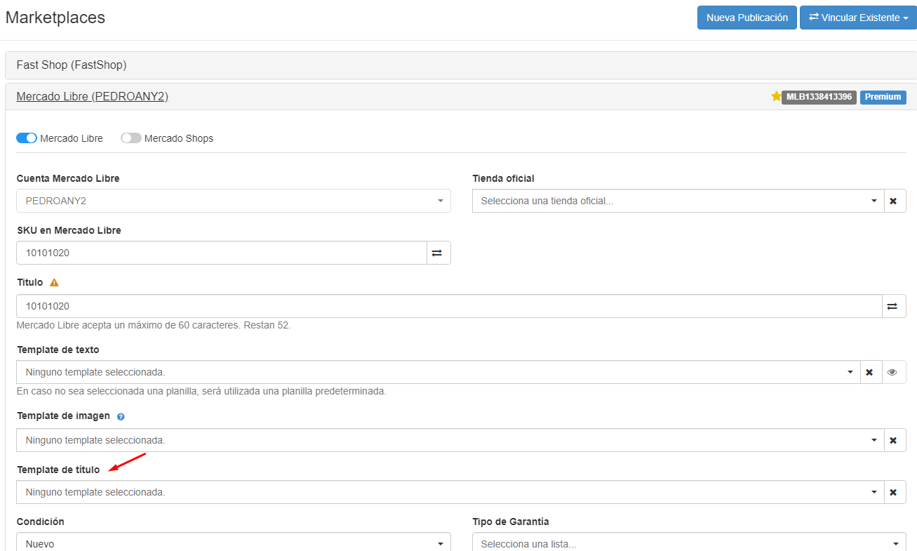Open the Template de título dropdown

[x=450, y=492]
